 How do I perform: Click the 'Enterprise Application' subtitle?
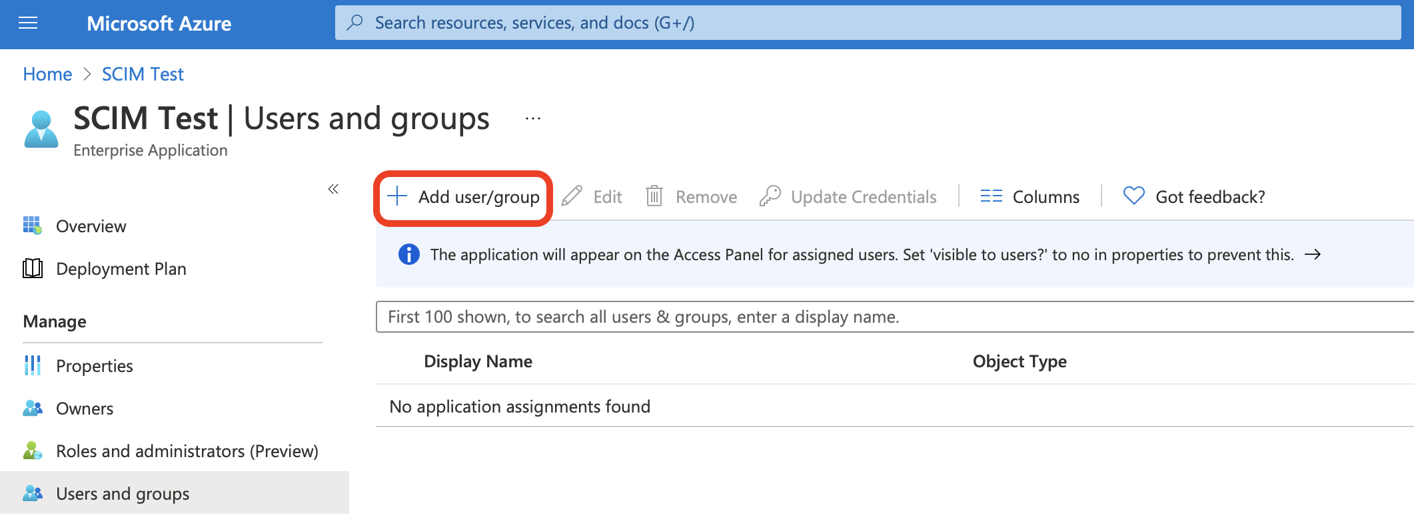tap(151, 150)
